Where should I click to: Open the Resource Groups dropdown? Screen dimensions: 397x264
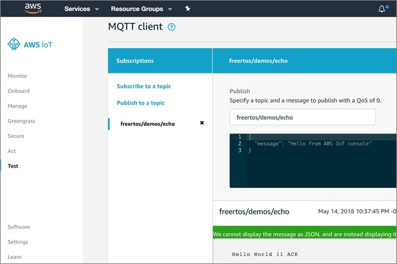[x=141, y=9]
